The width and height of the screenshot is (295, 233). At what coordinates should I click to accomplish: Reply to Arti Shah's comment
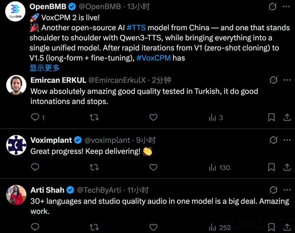tap(35, 227)
